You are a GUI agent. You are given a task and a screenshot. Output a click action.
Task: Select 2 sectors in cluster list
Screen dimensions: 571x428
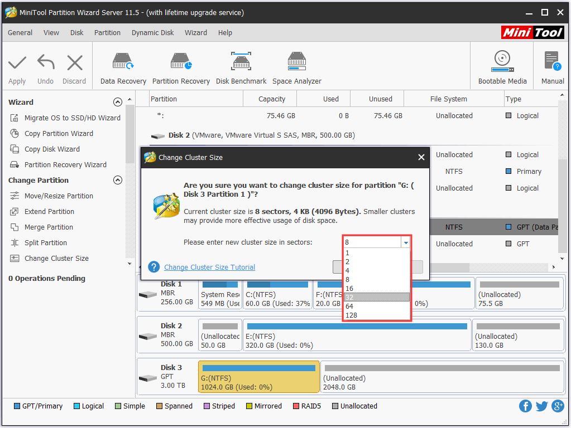pos(377,262)
